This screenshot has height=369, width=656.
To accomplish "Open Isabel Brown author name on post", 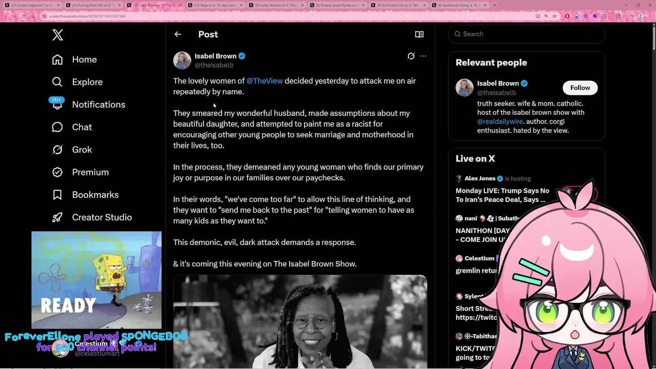I will click(x=215, y=56).
